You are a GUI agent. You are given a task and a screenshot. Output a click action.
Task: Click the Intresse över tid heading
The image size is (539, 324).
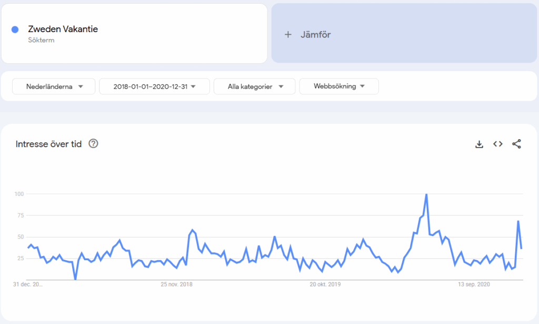(x=48, y=144)
